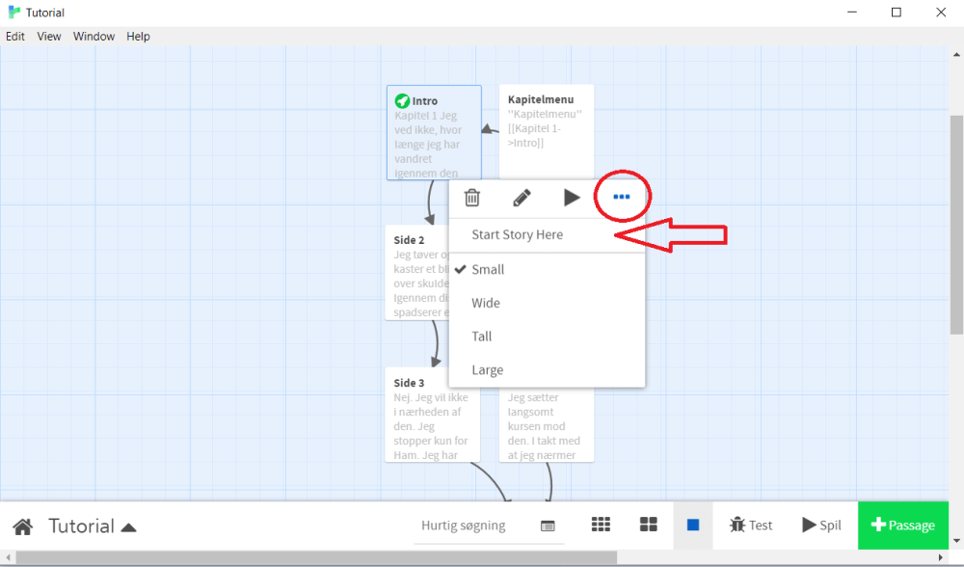Click the home icon to leave the story

tap(22, 525)
